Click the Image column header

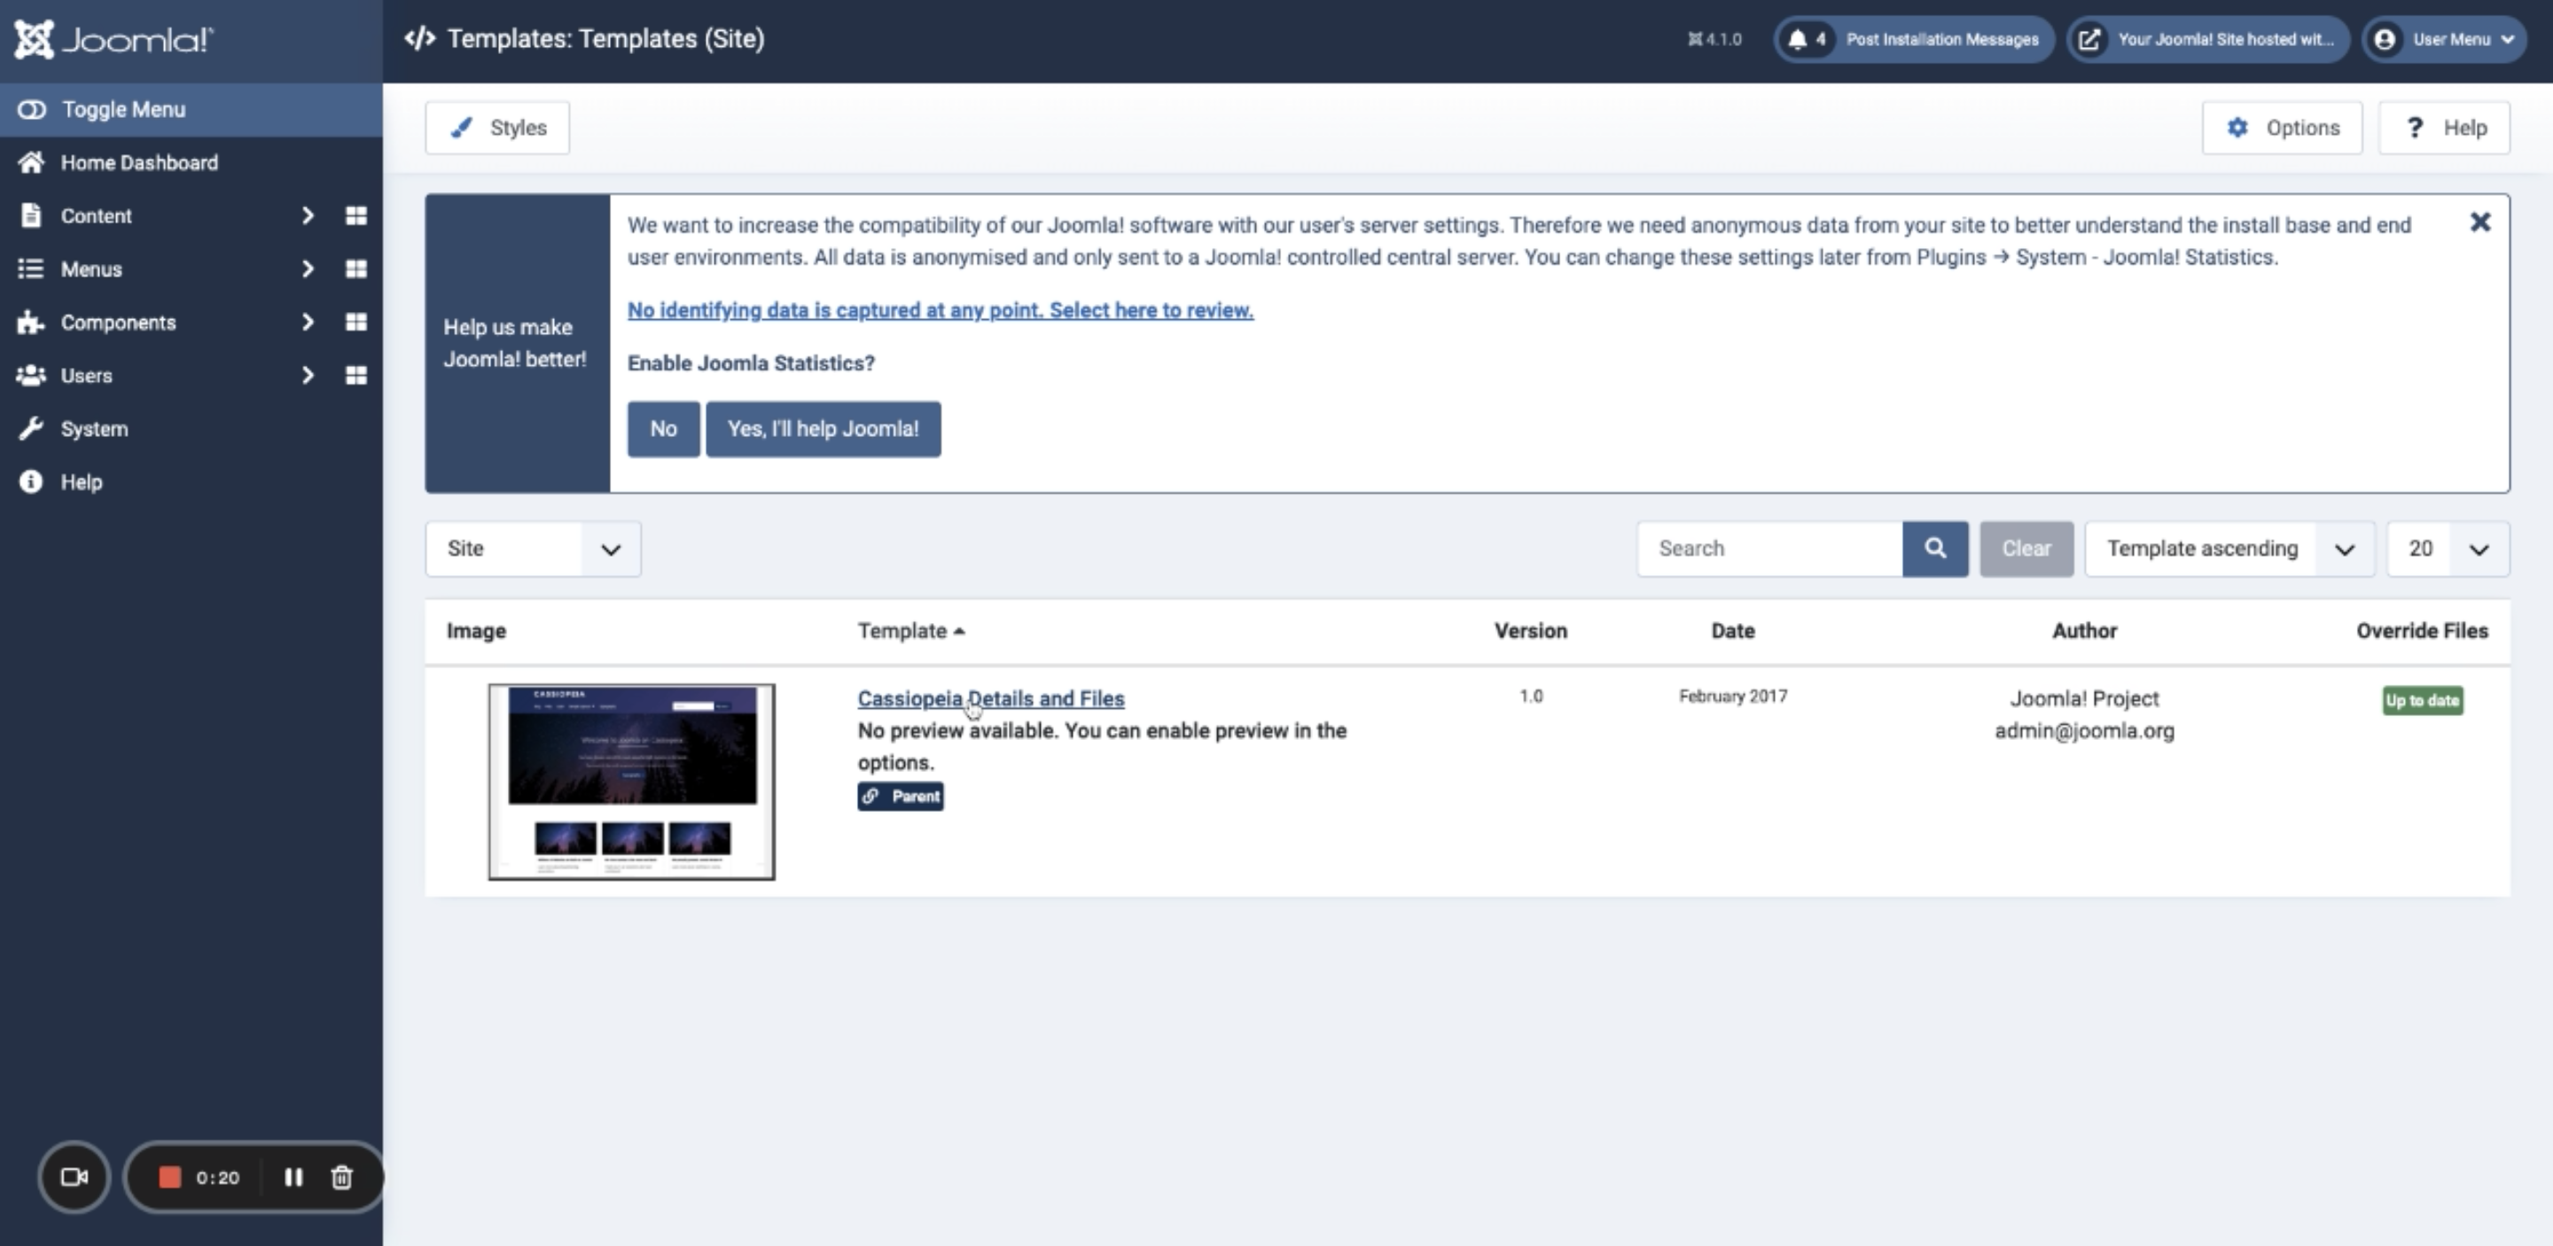coord(476,631)
